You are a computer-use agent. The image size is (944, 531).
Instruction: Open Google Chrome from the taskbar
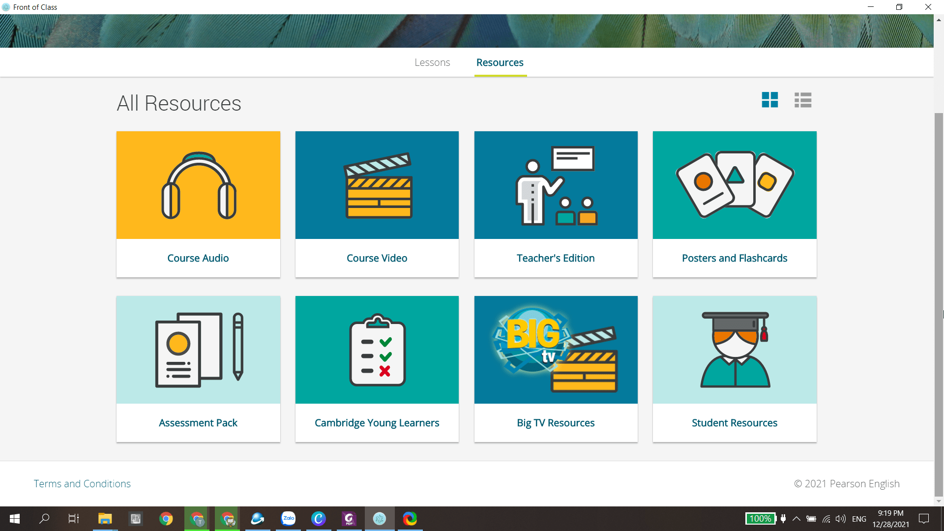click(x=166, y=519)
